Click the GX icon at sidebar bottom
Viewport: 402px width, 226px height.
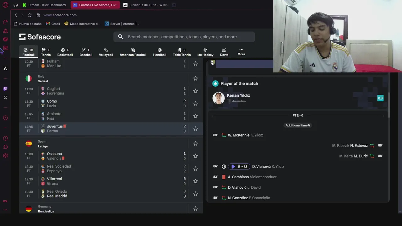[5, 201]
